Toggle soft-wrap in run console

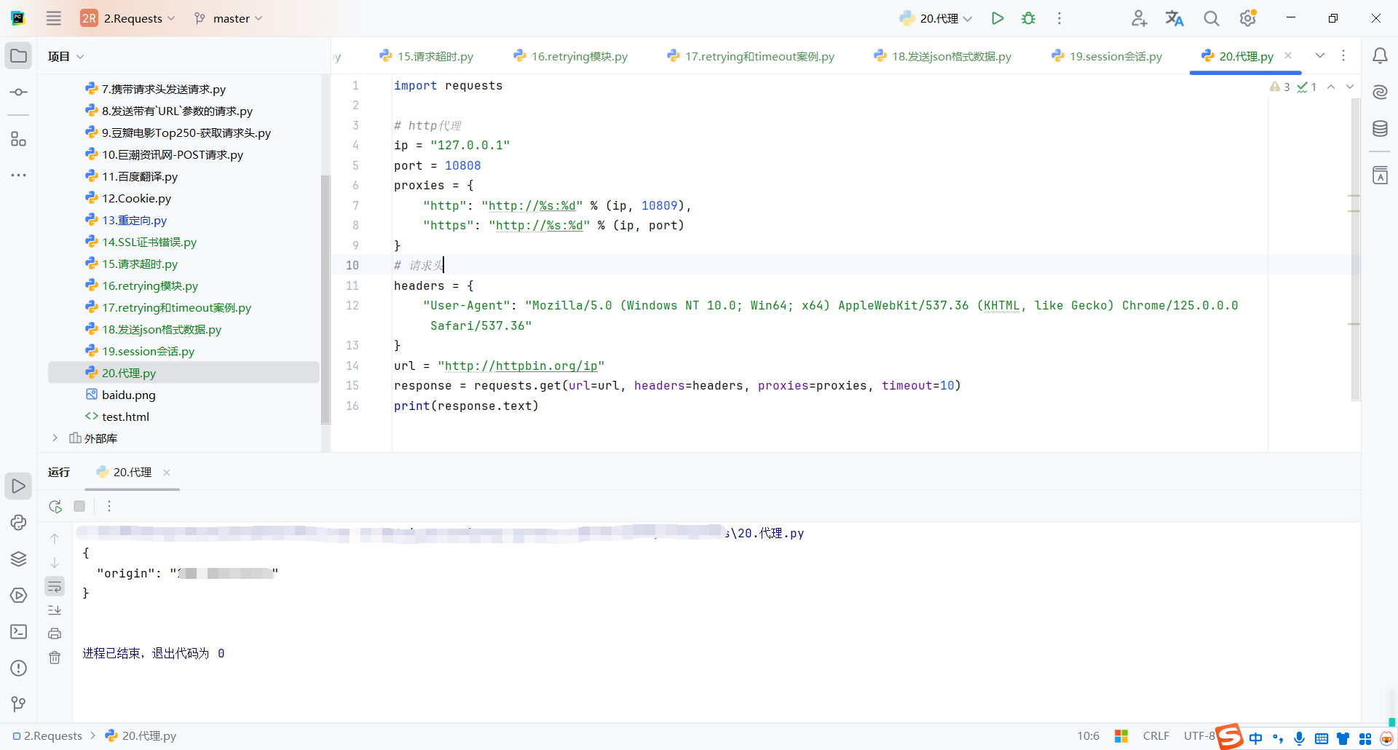tap(55, 586)
